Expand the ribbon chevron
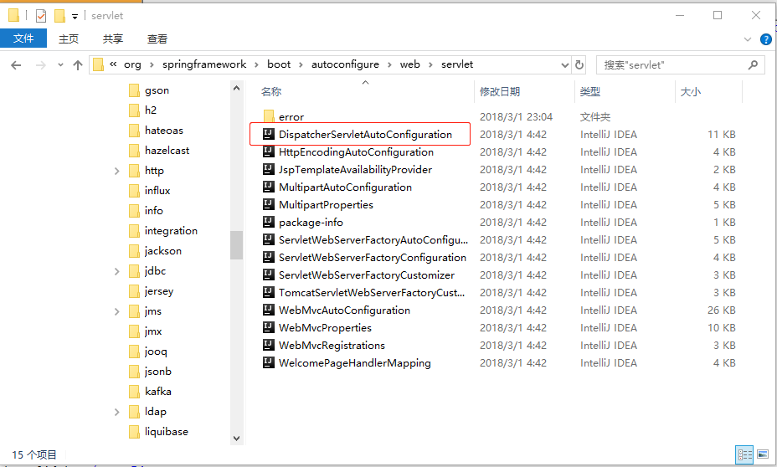 pos(748,39)
